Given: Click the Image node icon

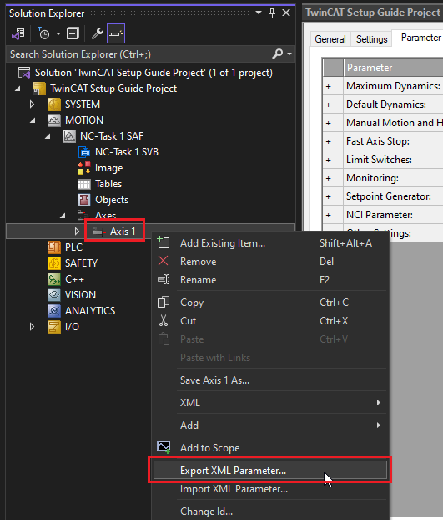Looking at the screenshot, I should (x=84, y=168).
